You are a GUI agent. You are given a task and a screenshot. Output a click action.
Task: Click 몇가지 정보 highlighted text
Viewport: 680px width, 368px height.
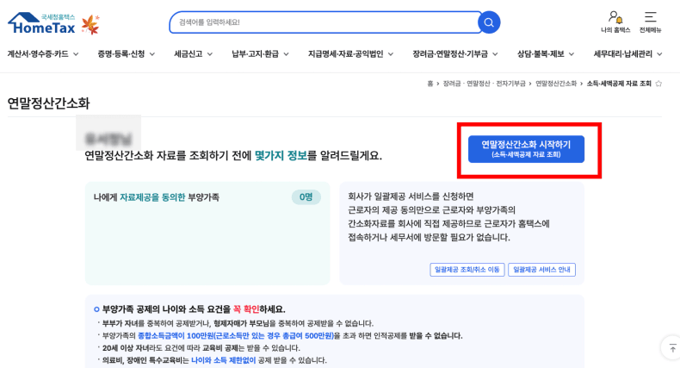coord(281,155)
